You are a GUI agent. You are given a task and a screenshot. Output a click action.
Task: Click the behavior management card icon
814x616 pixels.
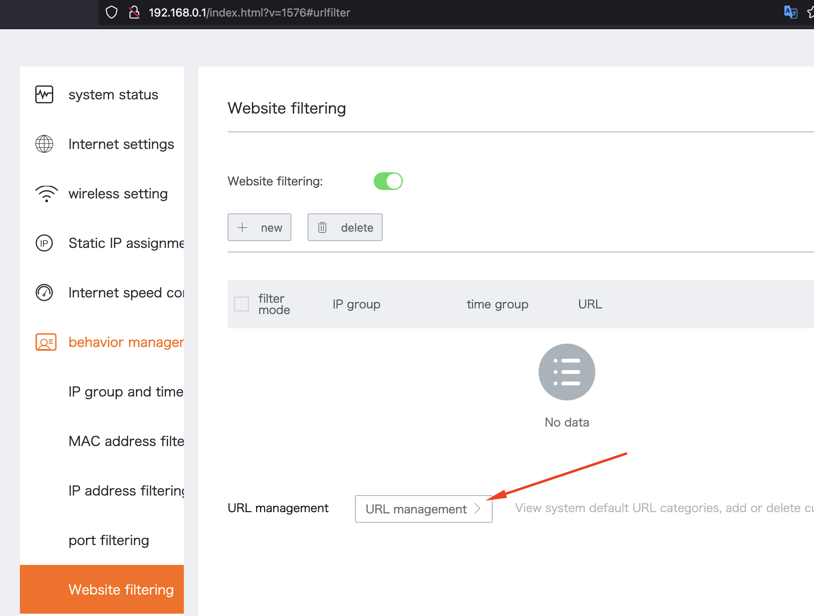point(46,342)
